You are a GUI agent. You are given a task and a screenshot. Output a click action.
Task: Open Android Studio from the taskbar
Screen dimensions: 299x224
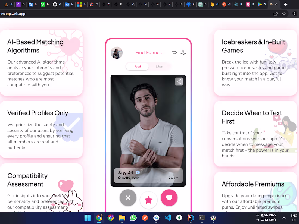(156, 218)
